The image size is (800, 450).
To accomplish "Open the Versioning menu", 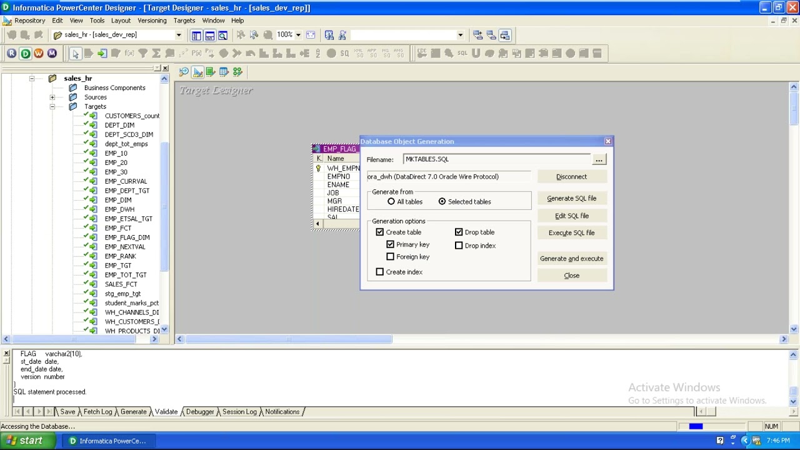I will point(152,21).
